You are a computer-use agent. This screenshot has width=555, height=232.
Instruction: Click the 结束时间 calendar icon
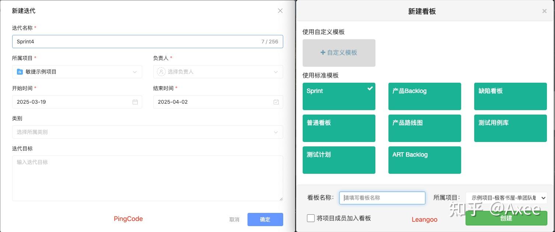pyautogui.click(x=276, y=102)
